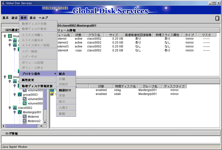The height and width of the screenshot is (150, 222).
Task: Open the 基本 menu
Action: click(x=6, y=18)
